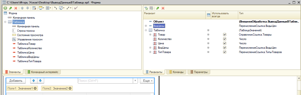This screenshot has width=301, height=95.
Task: Select 'ТабличкаКоличество' in the elements tree
Action: (x=29, y=48)
